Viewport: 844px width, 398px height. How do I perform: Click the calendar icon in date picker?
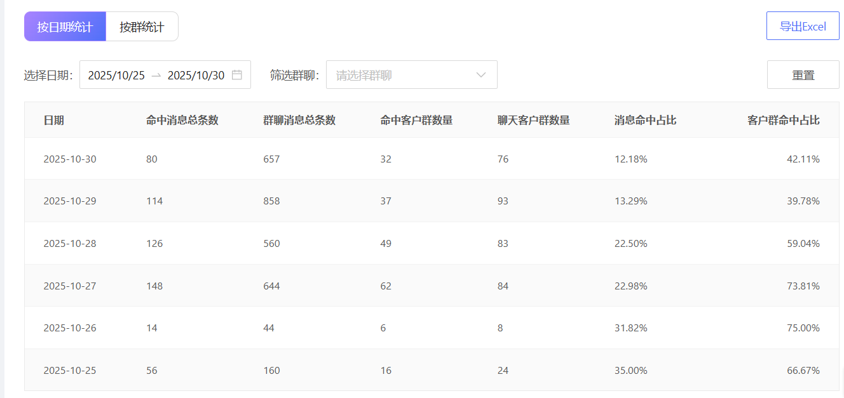pyautogui.click(x=237, y=75)
